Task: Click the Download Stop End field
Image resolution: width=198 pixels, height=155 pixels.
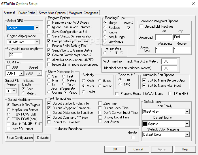Action: pyautogui.click(x=182, y=37)
